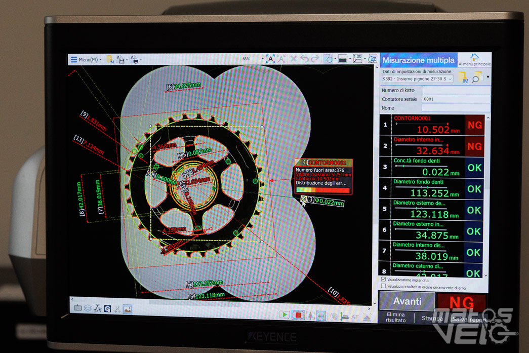Toggle the highlighted lighting mode icon
Viewport: 529px width, 353px height.
pos(321,316)
